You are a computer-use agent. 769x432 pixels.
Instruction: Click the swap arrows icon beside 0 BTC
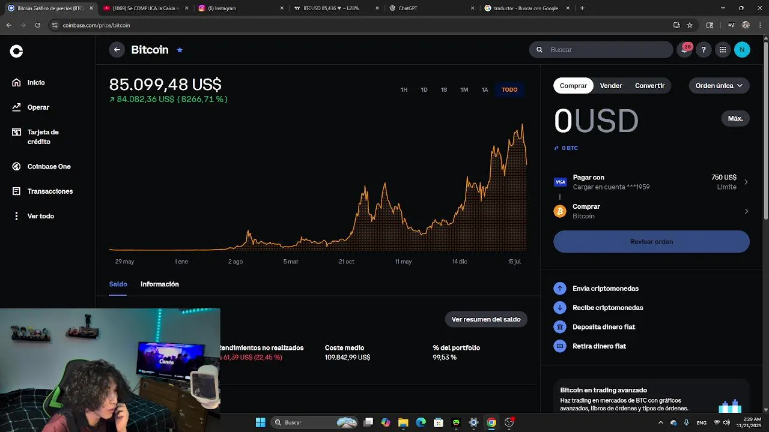556,148
